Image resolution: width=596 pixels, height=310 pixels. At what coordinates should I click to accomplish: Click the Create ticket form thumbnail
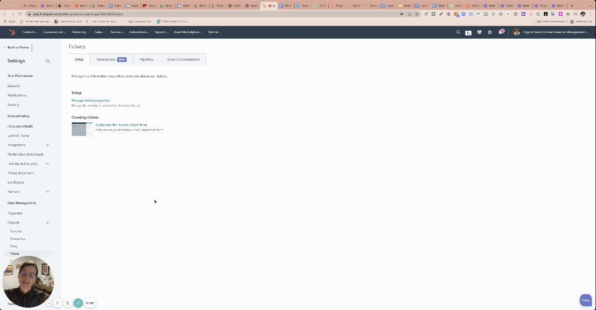tap(82, 129)
